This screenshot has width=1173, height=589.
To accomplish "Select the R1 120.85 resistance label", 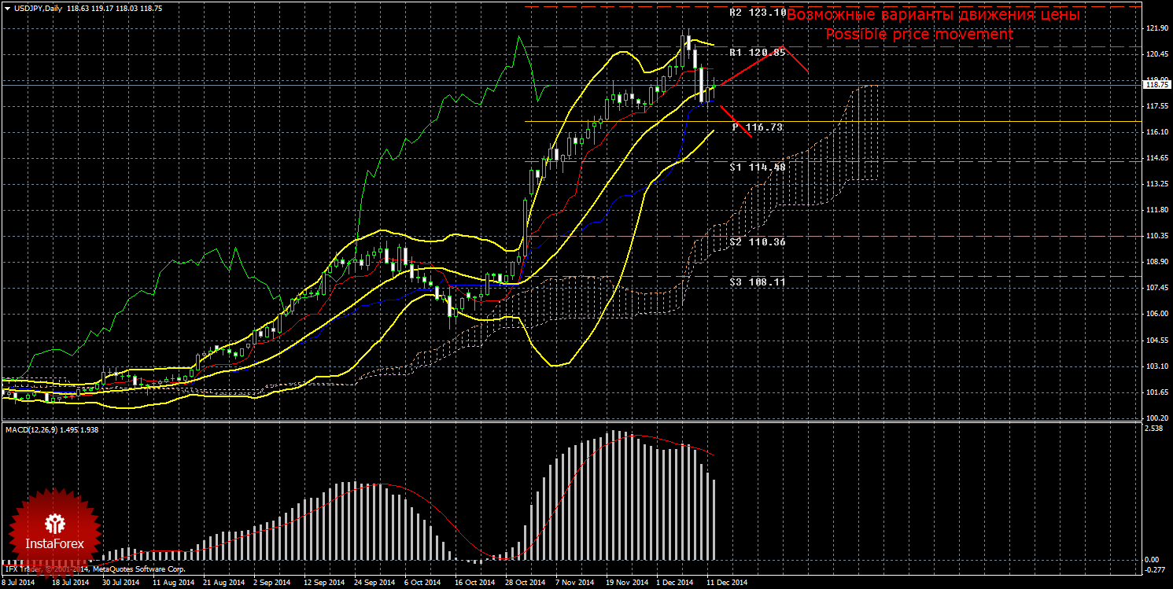I will pyautogui.click(x=757, y=52).
